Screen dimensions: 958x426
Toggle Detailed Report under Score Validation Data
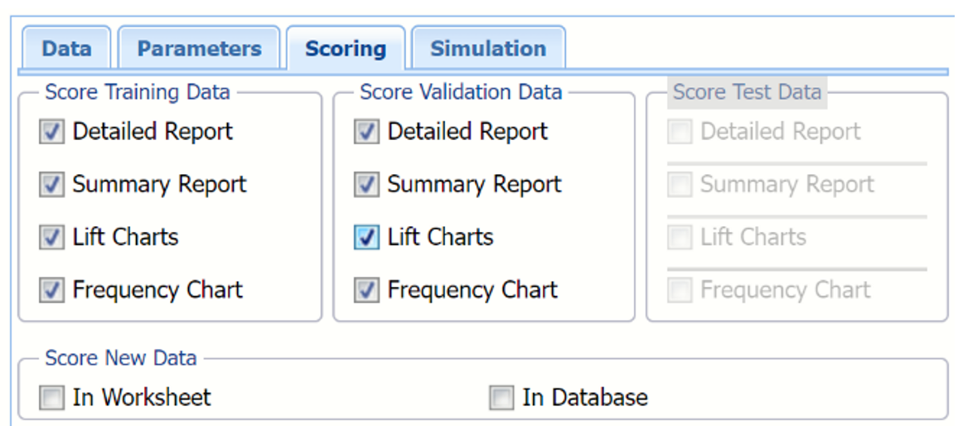click(366, 133)
